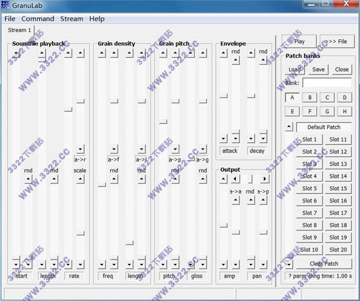The height and width of the screenshot is (301, 360).
Task: Click the up arrow of the amp slider
Action: (223, 179)
